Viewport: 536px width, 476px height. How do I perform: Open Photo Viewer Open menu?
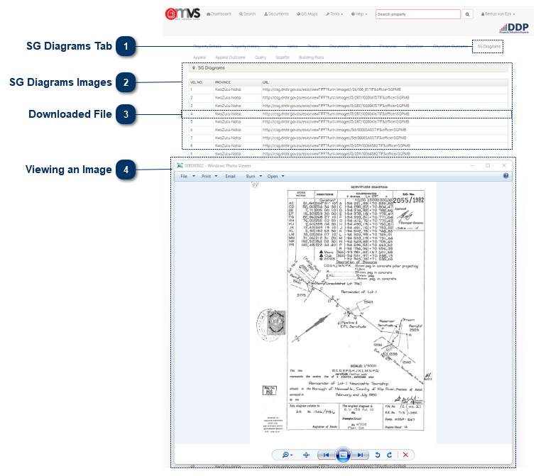(x=275, y=176)
